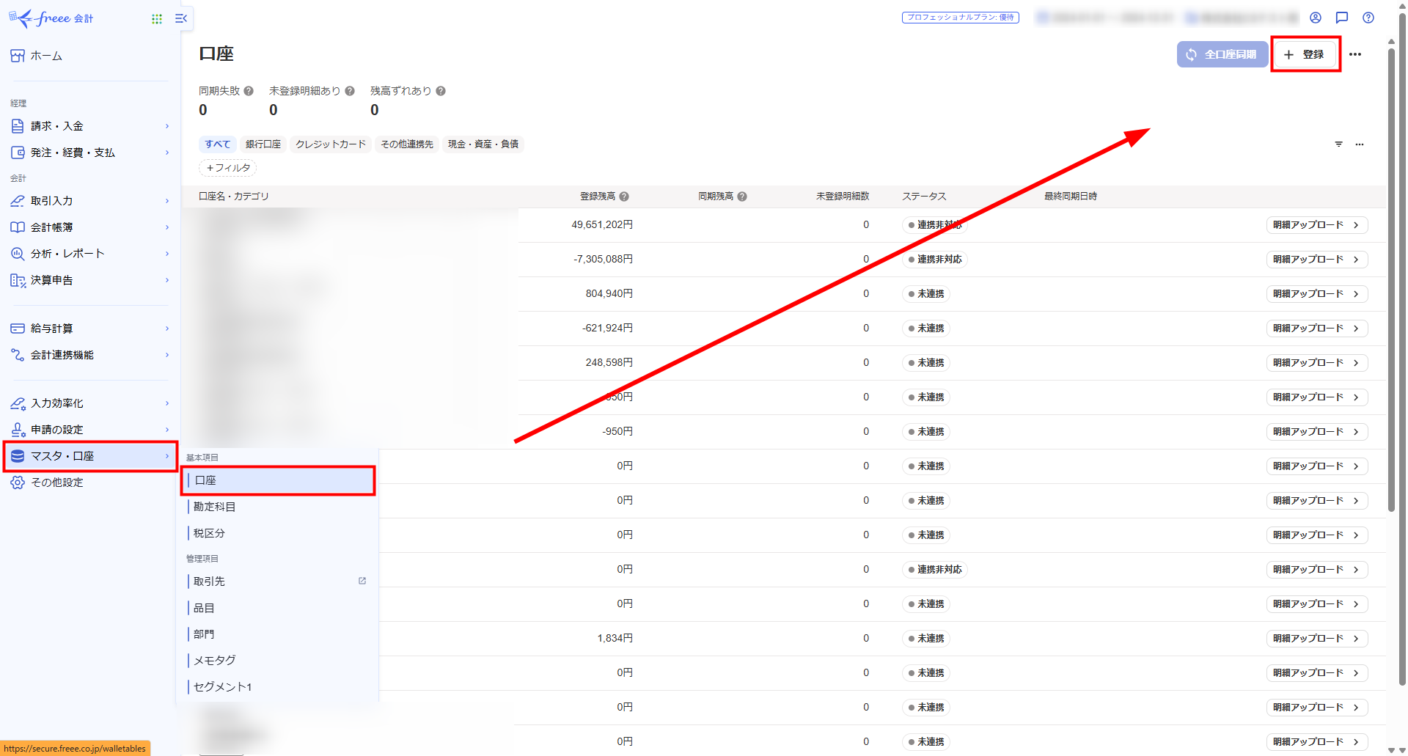Select 勘定科目 in the submenu
This screenshot has width=1408, height=756.
(214, 507)
